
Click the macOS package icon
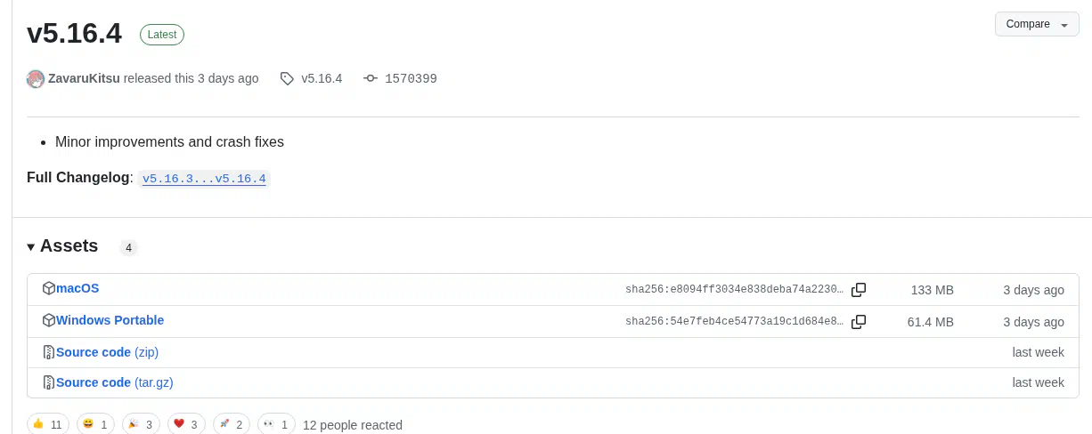[x=49, y=288]
